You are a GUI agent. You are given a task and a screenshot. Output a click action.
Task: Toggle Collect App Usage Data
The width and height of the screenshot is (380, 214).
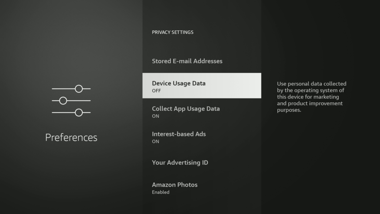click(186, 109)
